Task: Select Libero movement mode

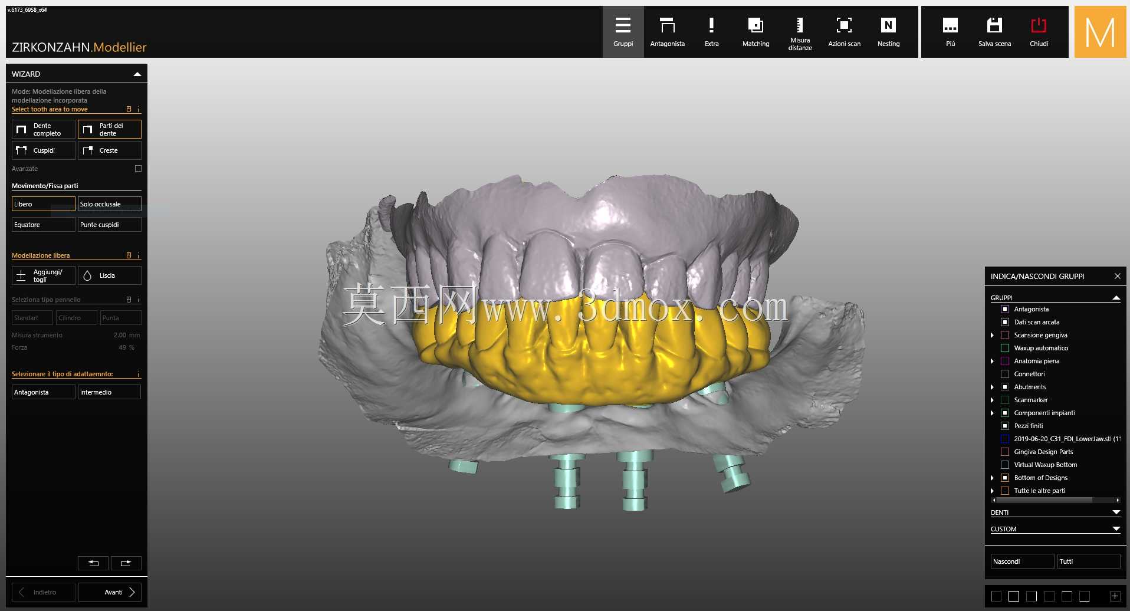Action: click(44, 204)
